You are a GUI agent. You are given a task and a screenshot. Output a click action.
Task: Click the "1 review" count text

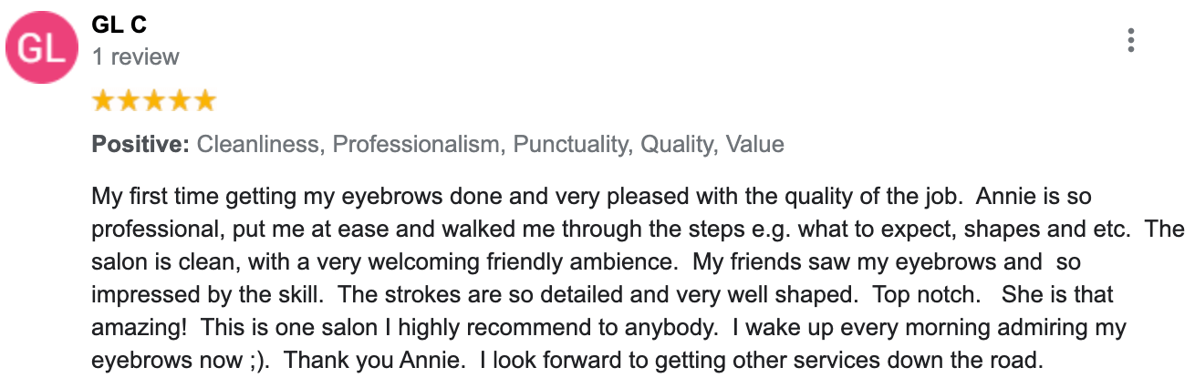click(136, 56)
